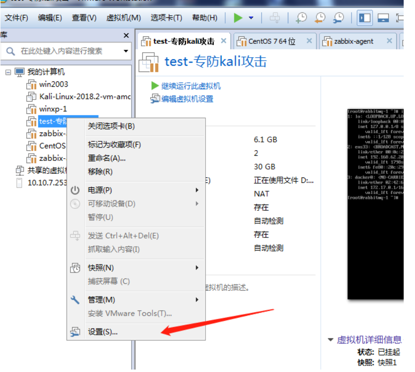Click the 6.1 GB memory value
Screen dimensions: 415x372
pyautogui.click(x=265, y=140)
